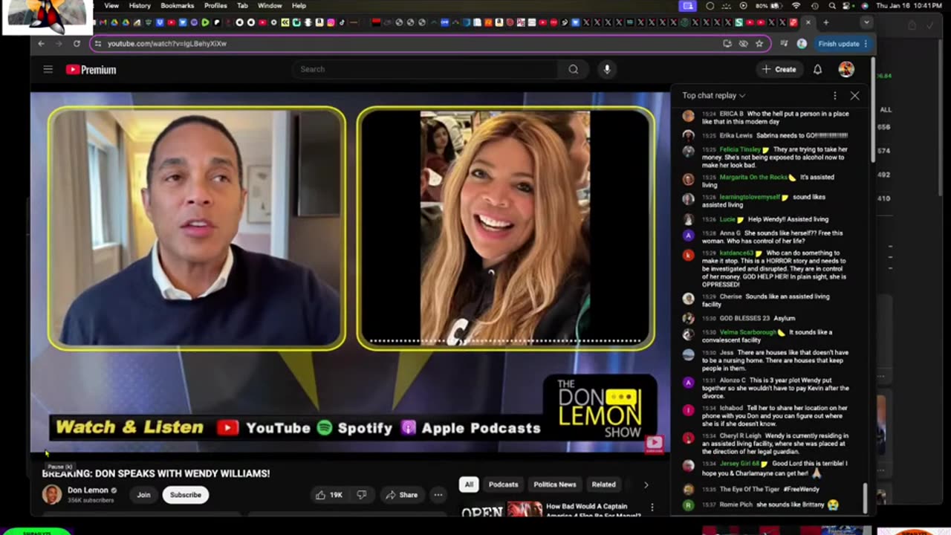Image resolution: width=951 pixels, height=535 pixels.
Task: Bookmark this page with star icon
Action: 759,44
